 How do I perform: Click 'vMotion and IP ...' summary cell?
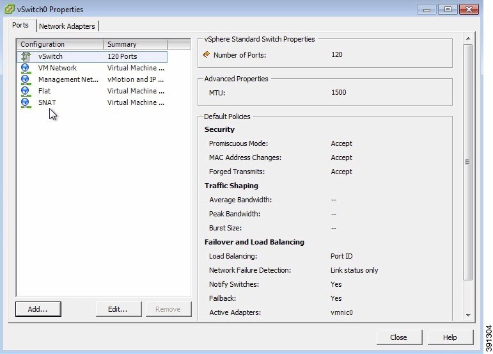tap(136, 79)
